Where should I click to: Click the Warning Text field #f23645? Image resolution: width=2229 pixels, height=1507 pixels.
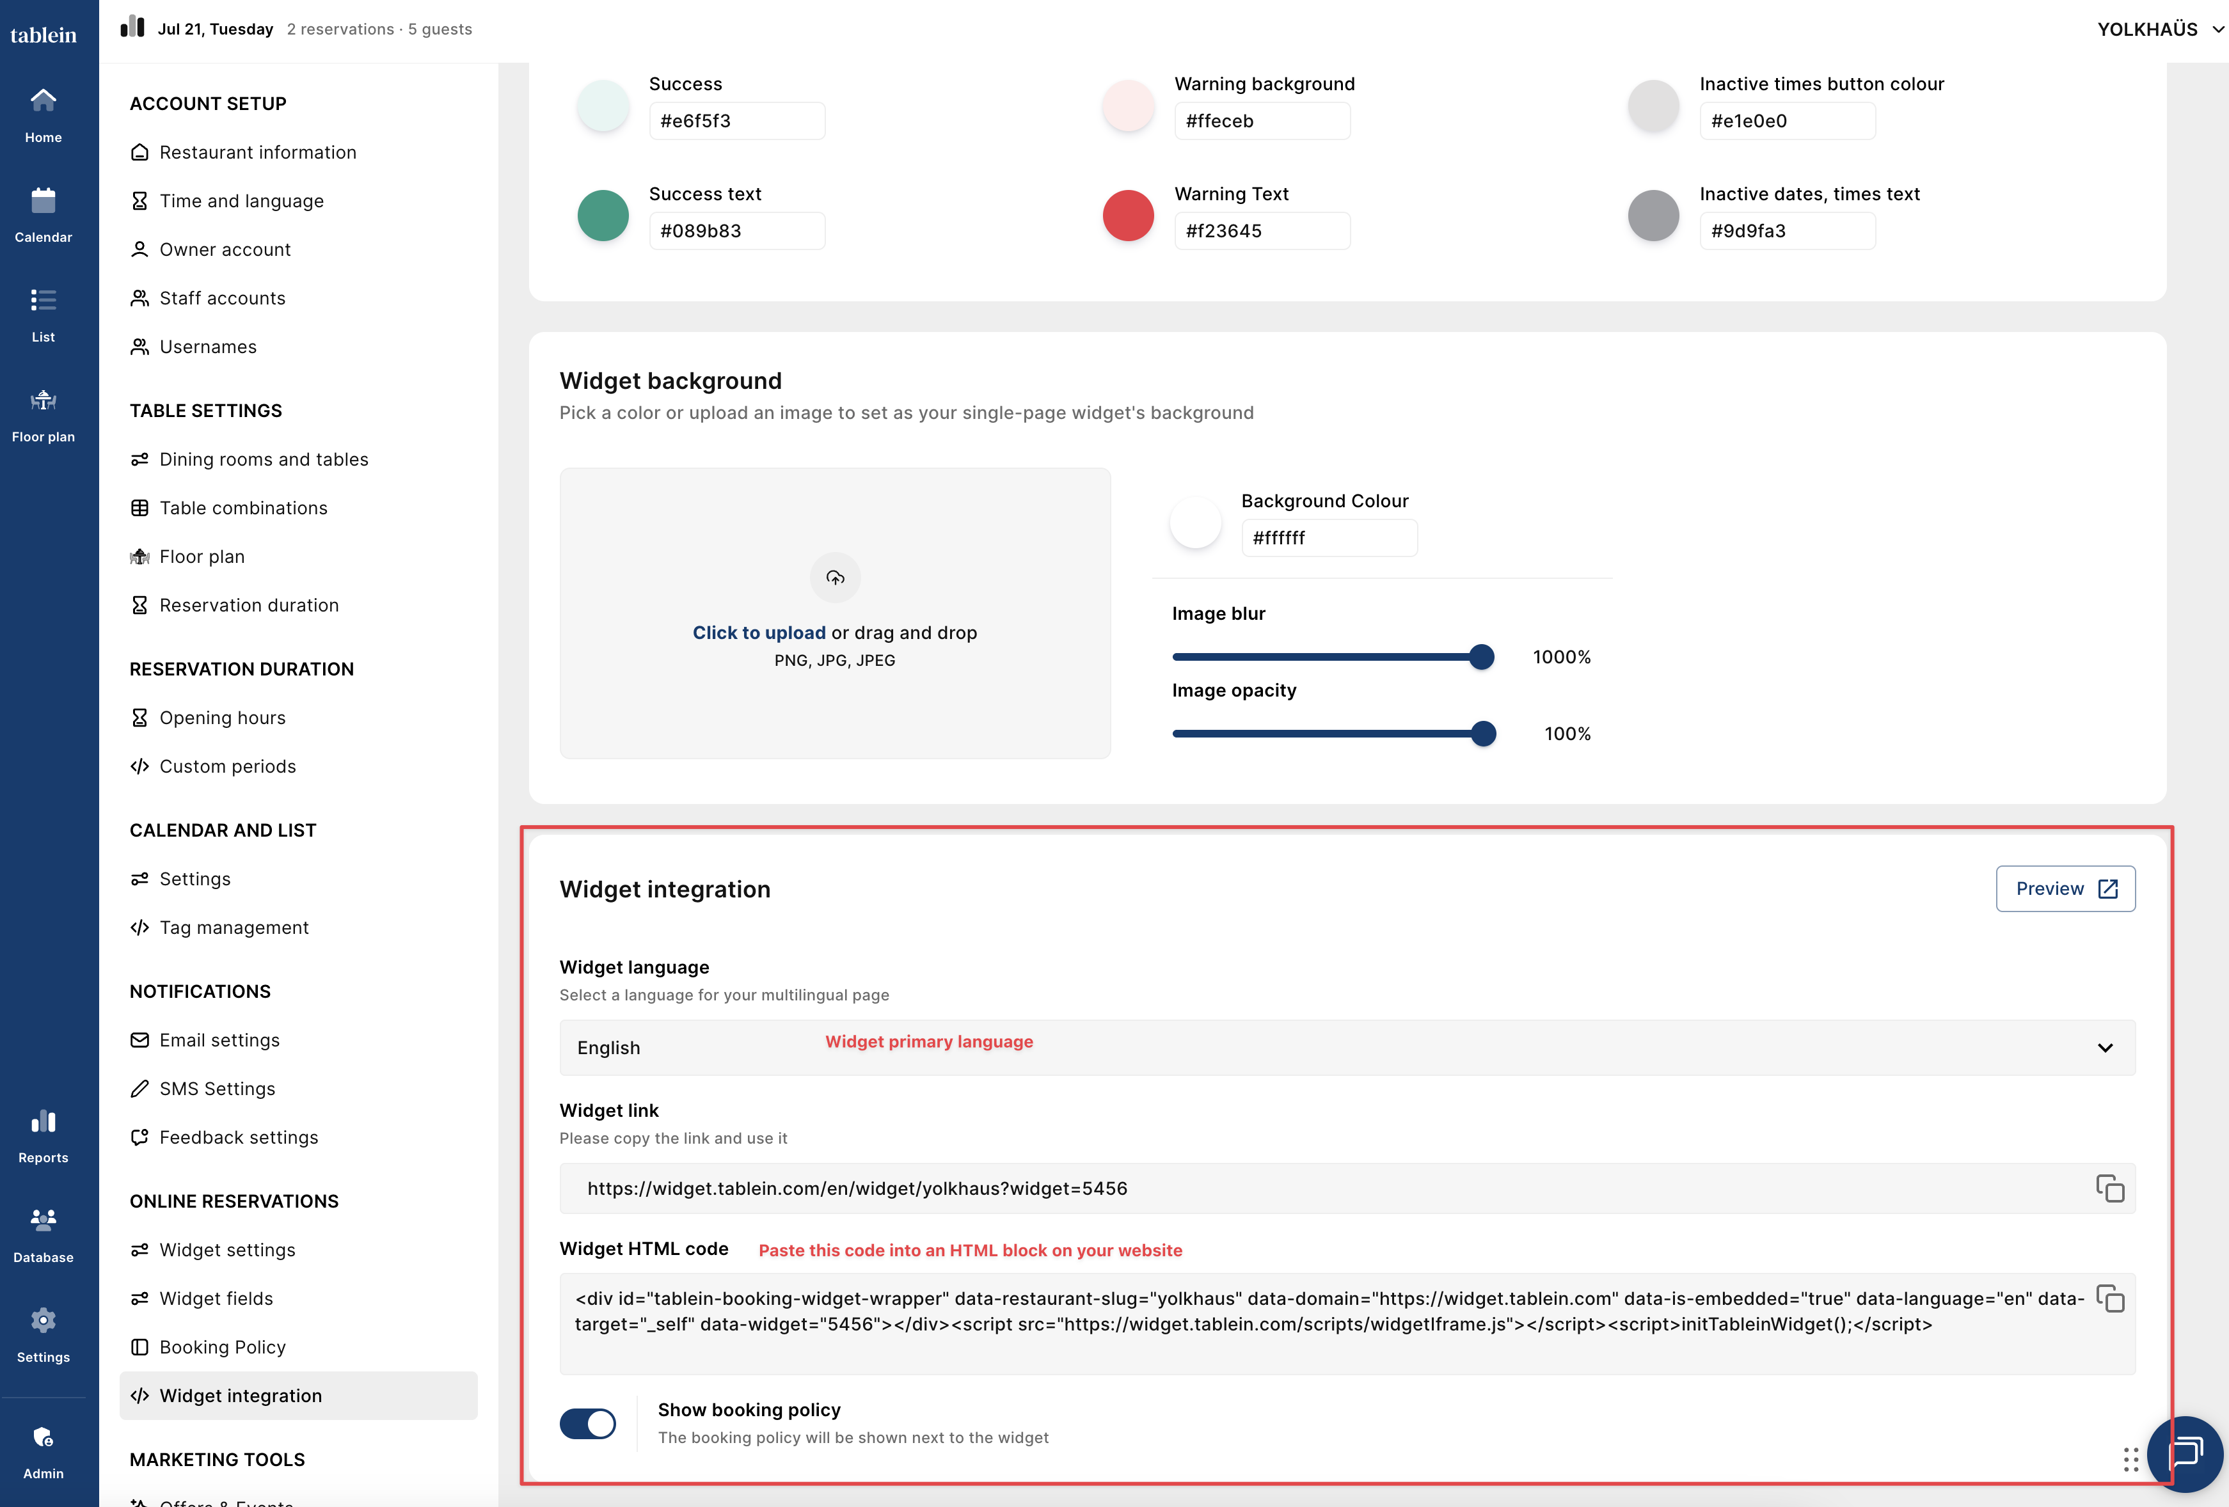click(1262, 231)
